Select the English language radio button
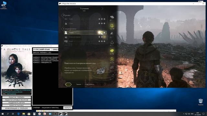This screenshot has width=207, height=116. (52, 49)
